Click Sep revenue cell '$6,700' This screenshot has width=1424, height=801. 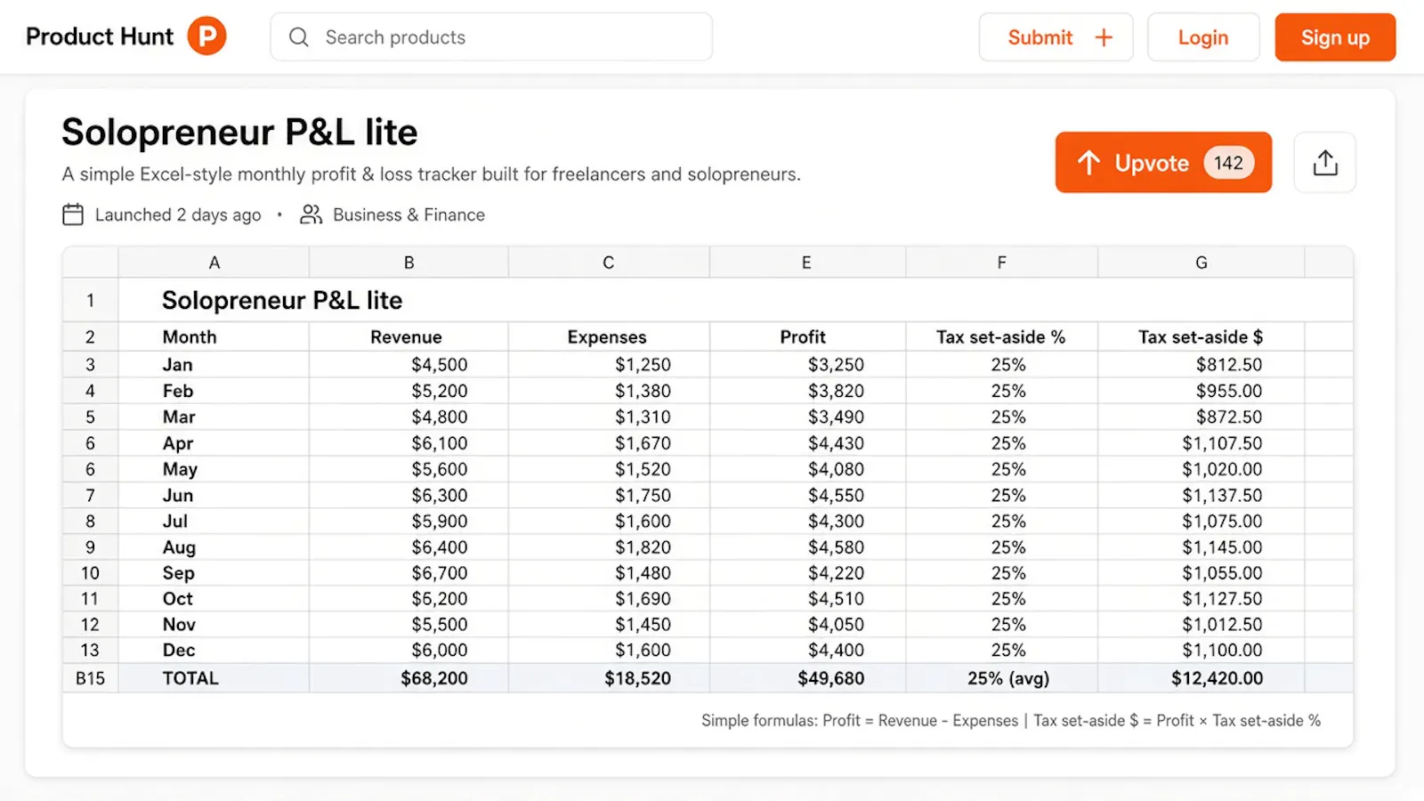click(409, 573)
